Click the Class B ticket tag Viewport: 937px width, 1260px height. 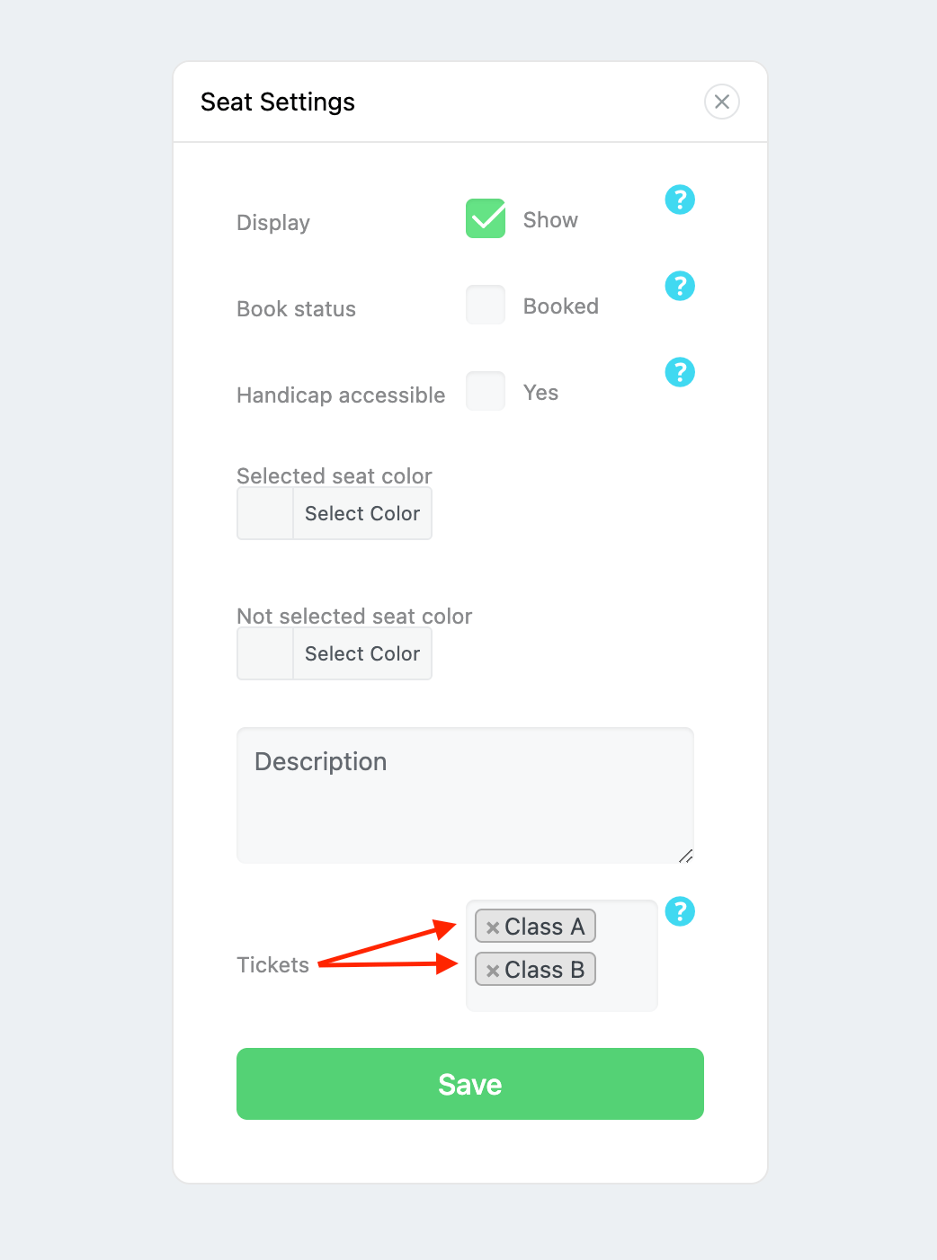[535, 970]
